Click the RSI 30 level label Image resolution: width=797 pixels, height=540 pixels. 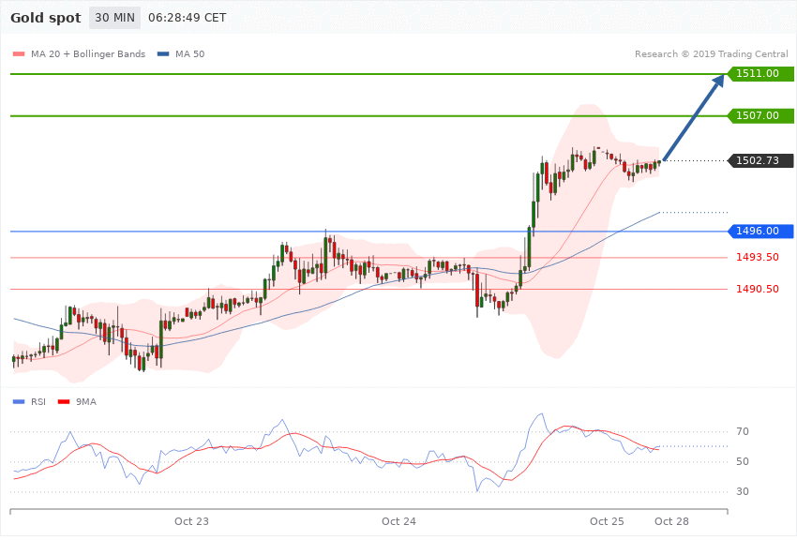tap(743, 492)
